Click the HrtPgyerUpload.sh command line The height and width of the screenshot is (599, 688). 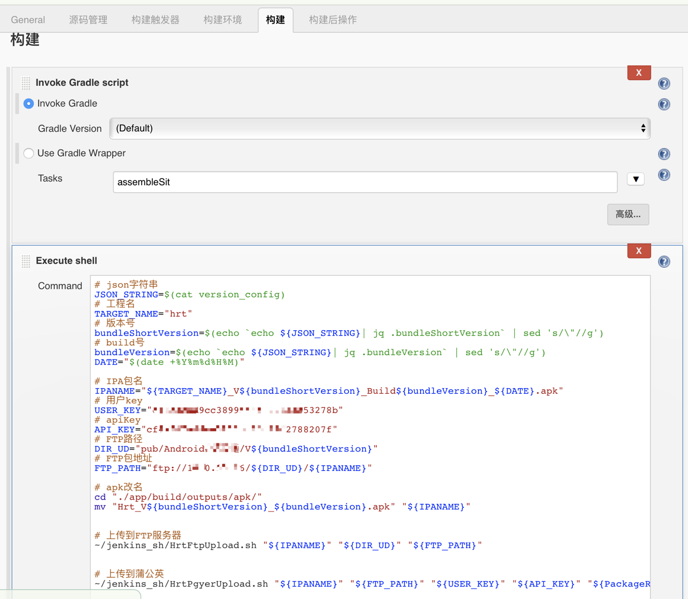pyautogui.click(x=372, y=584)
